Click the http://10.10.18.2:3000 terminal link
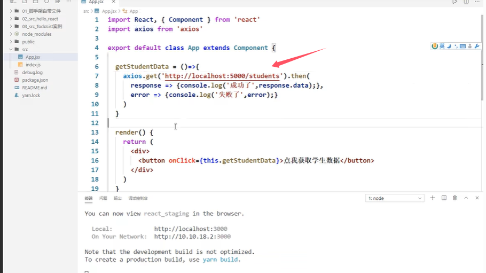This screenshot has height=273, width=486. (x=192, y=236)
